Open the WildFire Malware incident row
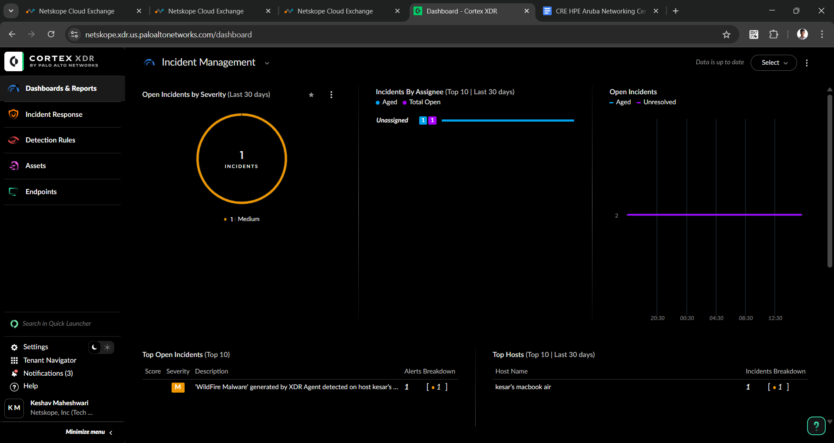Viewport: 834px width, 443px height. (296, 387)
